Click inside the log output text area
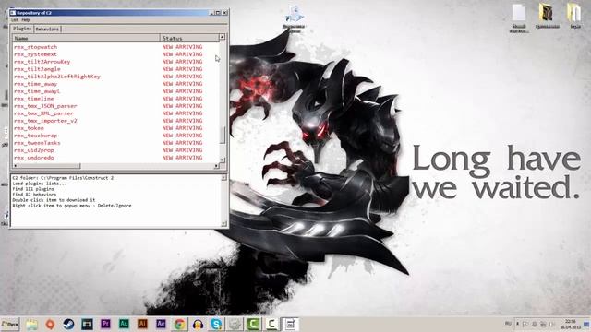The image size is (591, 332). click(115, 201)
